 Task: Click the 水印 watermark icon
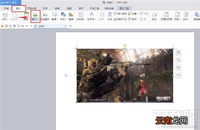pos(186,15)
